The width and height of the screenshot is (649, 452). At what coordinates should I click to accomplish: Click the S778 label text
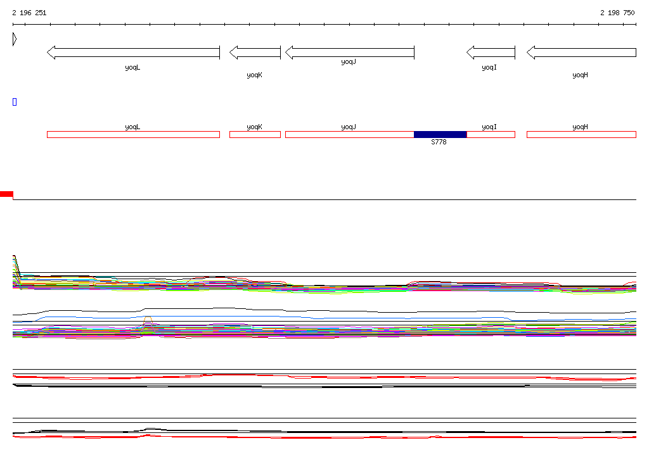click(439, 142)
